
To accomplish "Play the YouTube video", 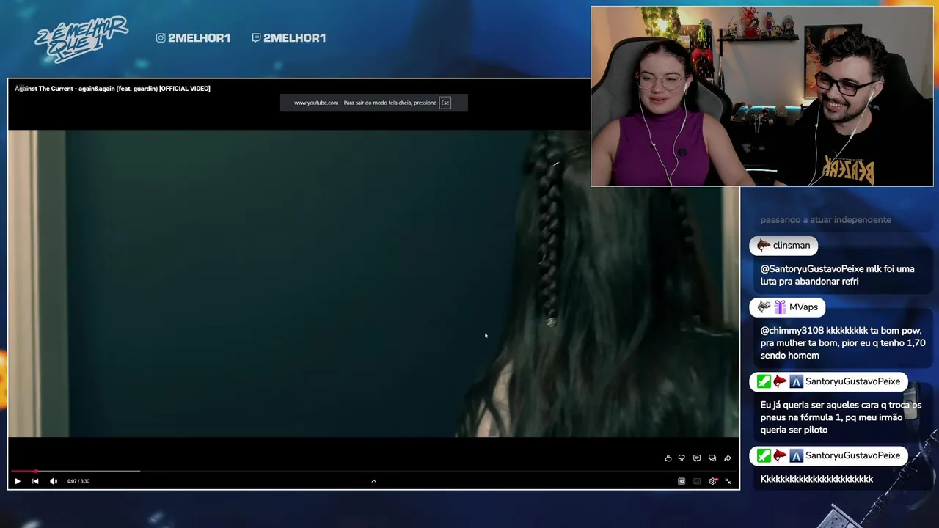I will pyautogui.click(x=18, y=481).
